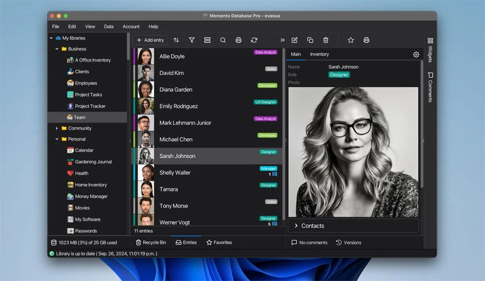Collapse the Personal folder
This screenshot has width=485, height=281.
57,139
